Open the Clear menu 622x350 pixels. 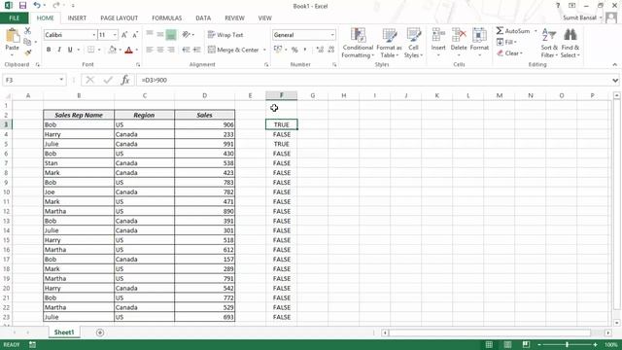coord(509,53)
